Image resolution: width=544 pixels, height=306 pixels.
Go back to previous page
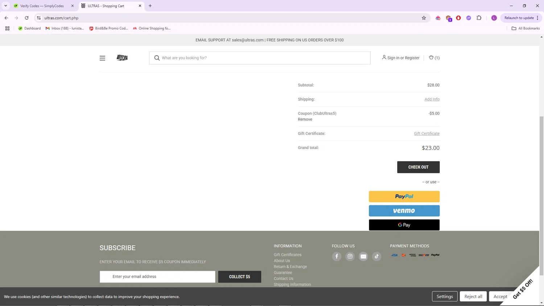(x=6, y=18)
